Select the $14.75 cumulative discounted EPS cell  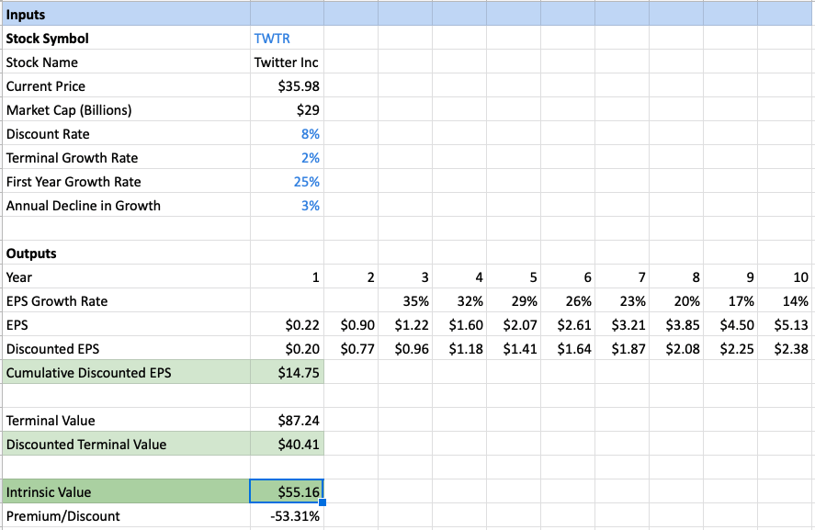coord(287,373)
